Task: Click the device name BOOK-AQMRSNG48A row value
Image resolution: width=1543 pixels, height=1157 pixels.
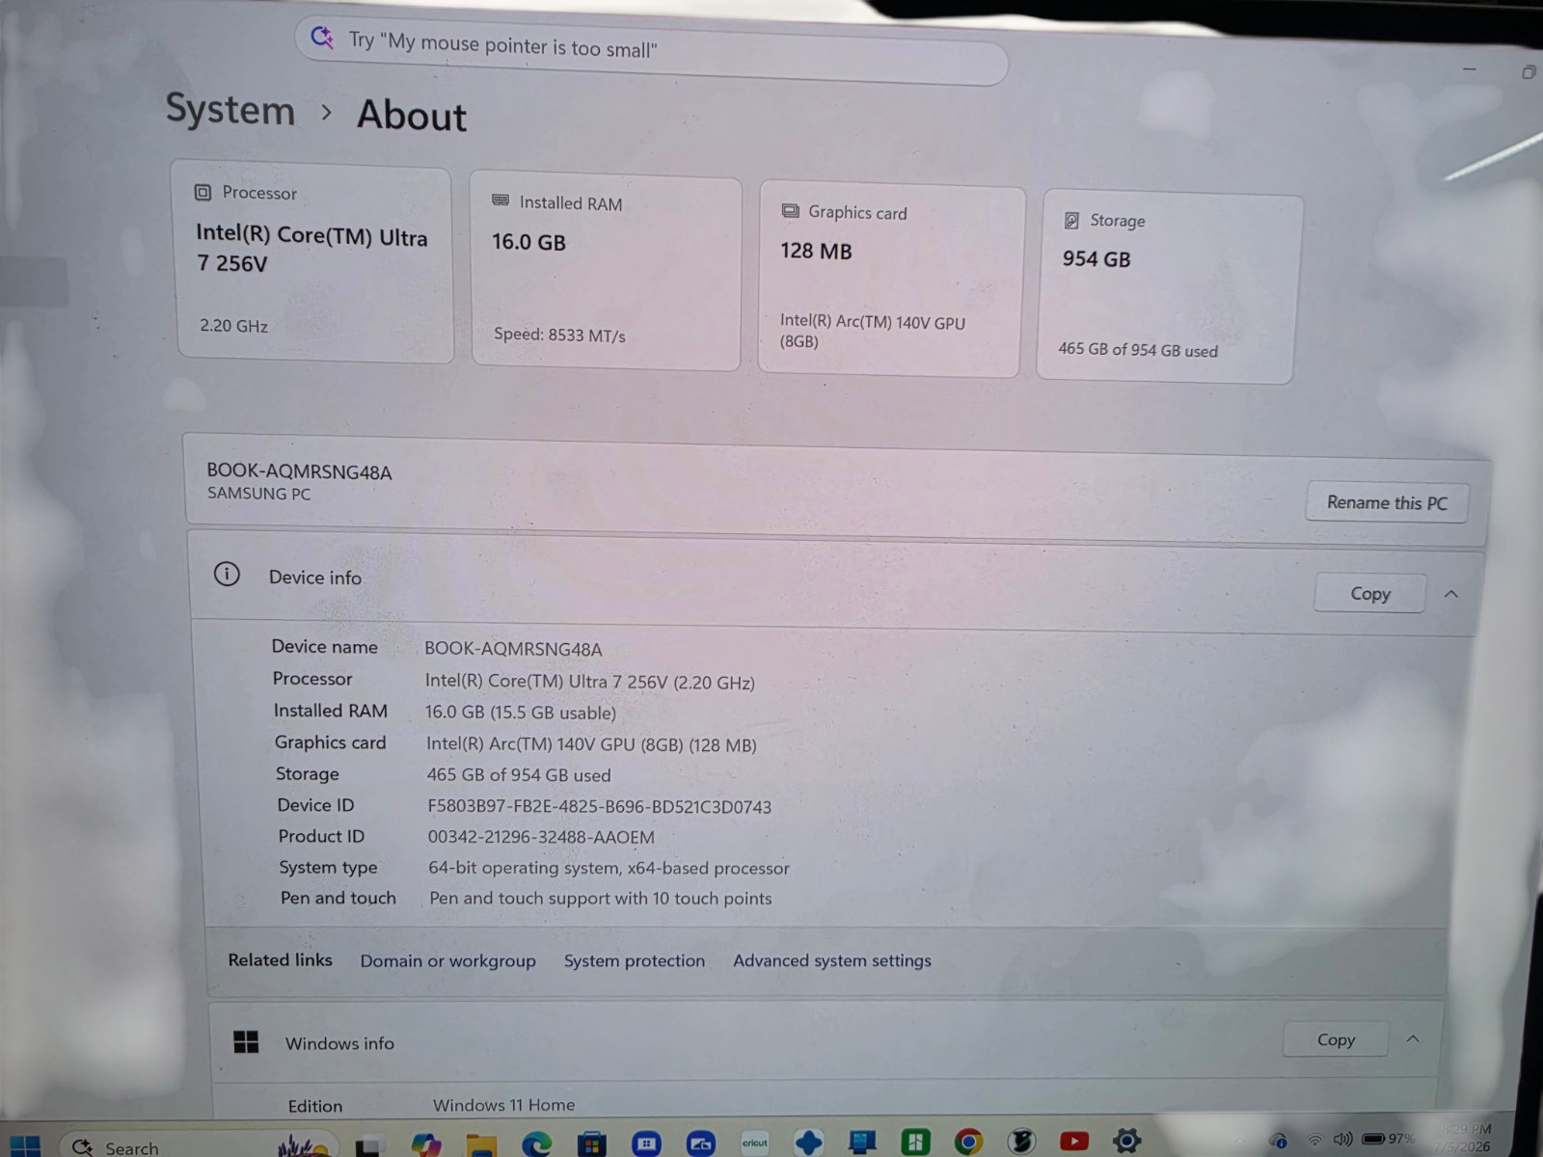Action: click(513, 649)
